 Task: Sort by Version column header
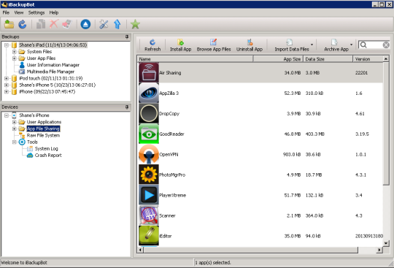368,59
